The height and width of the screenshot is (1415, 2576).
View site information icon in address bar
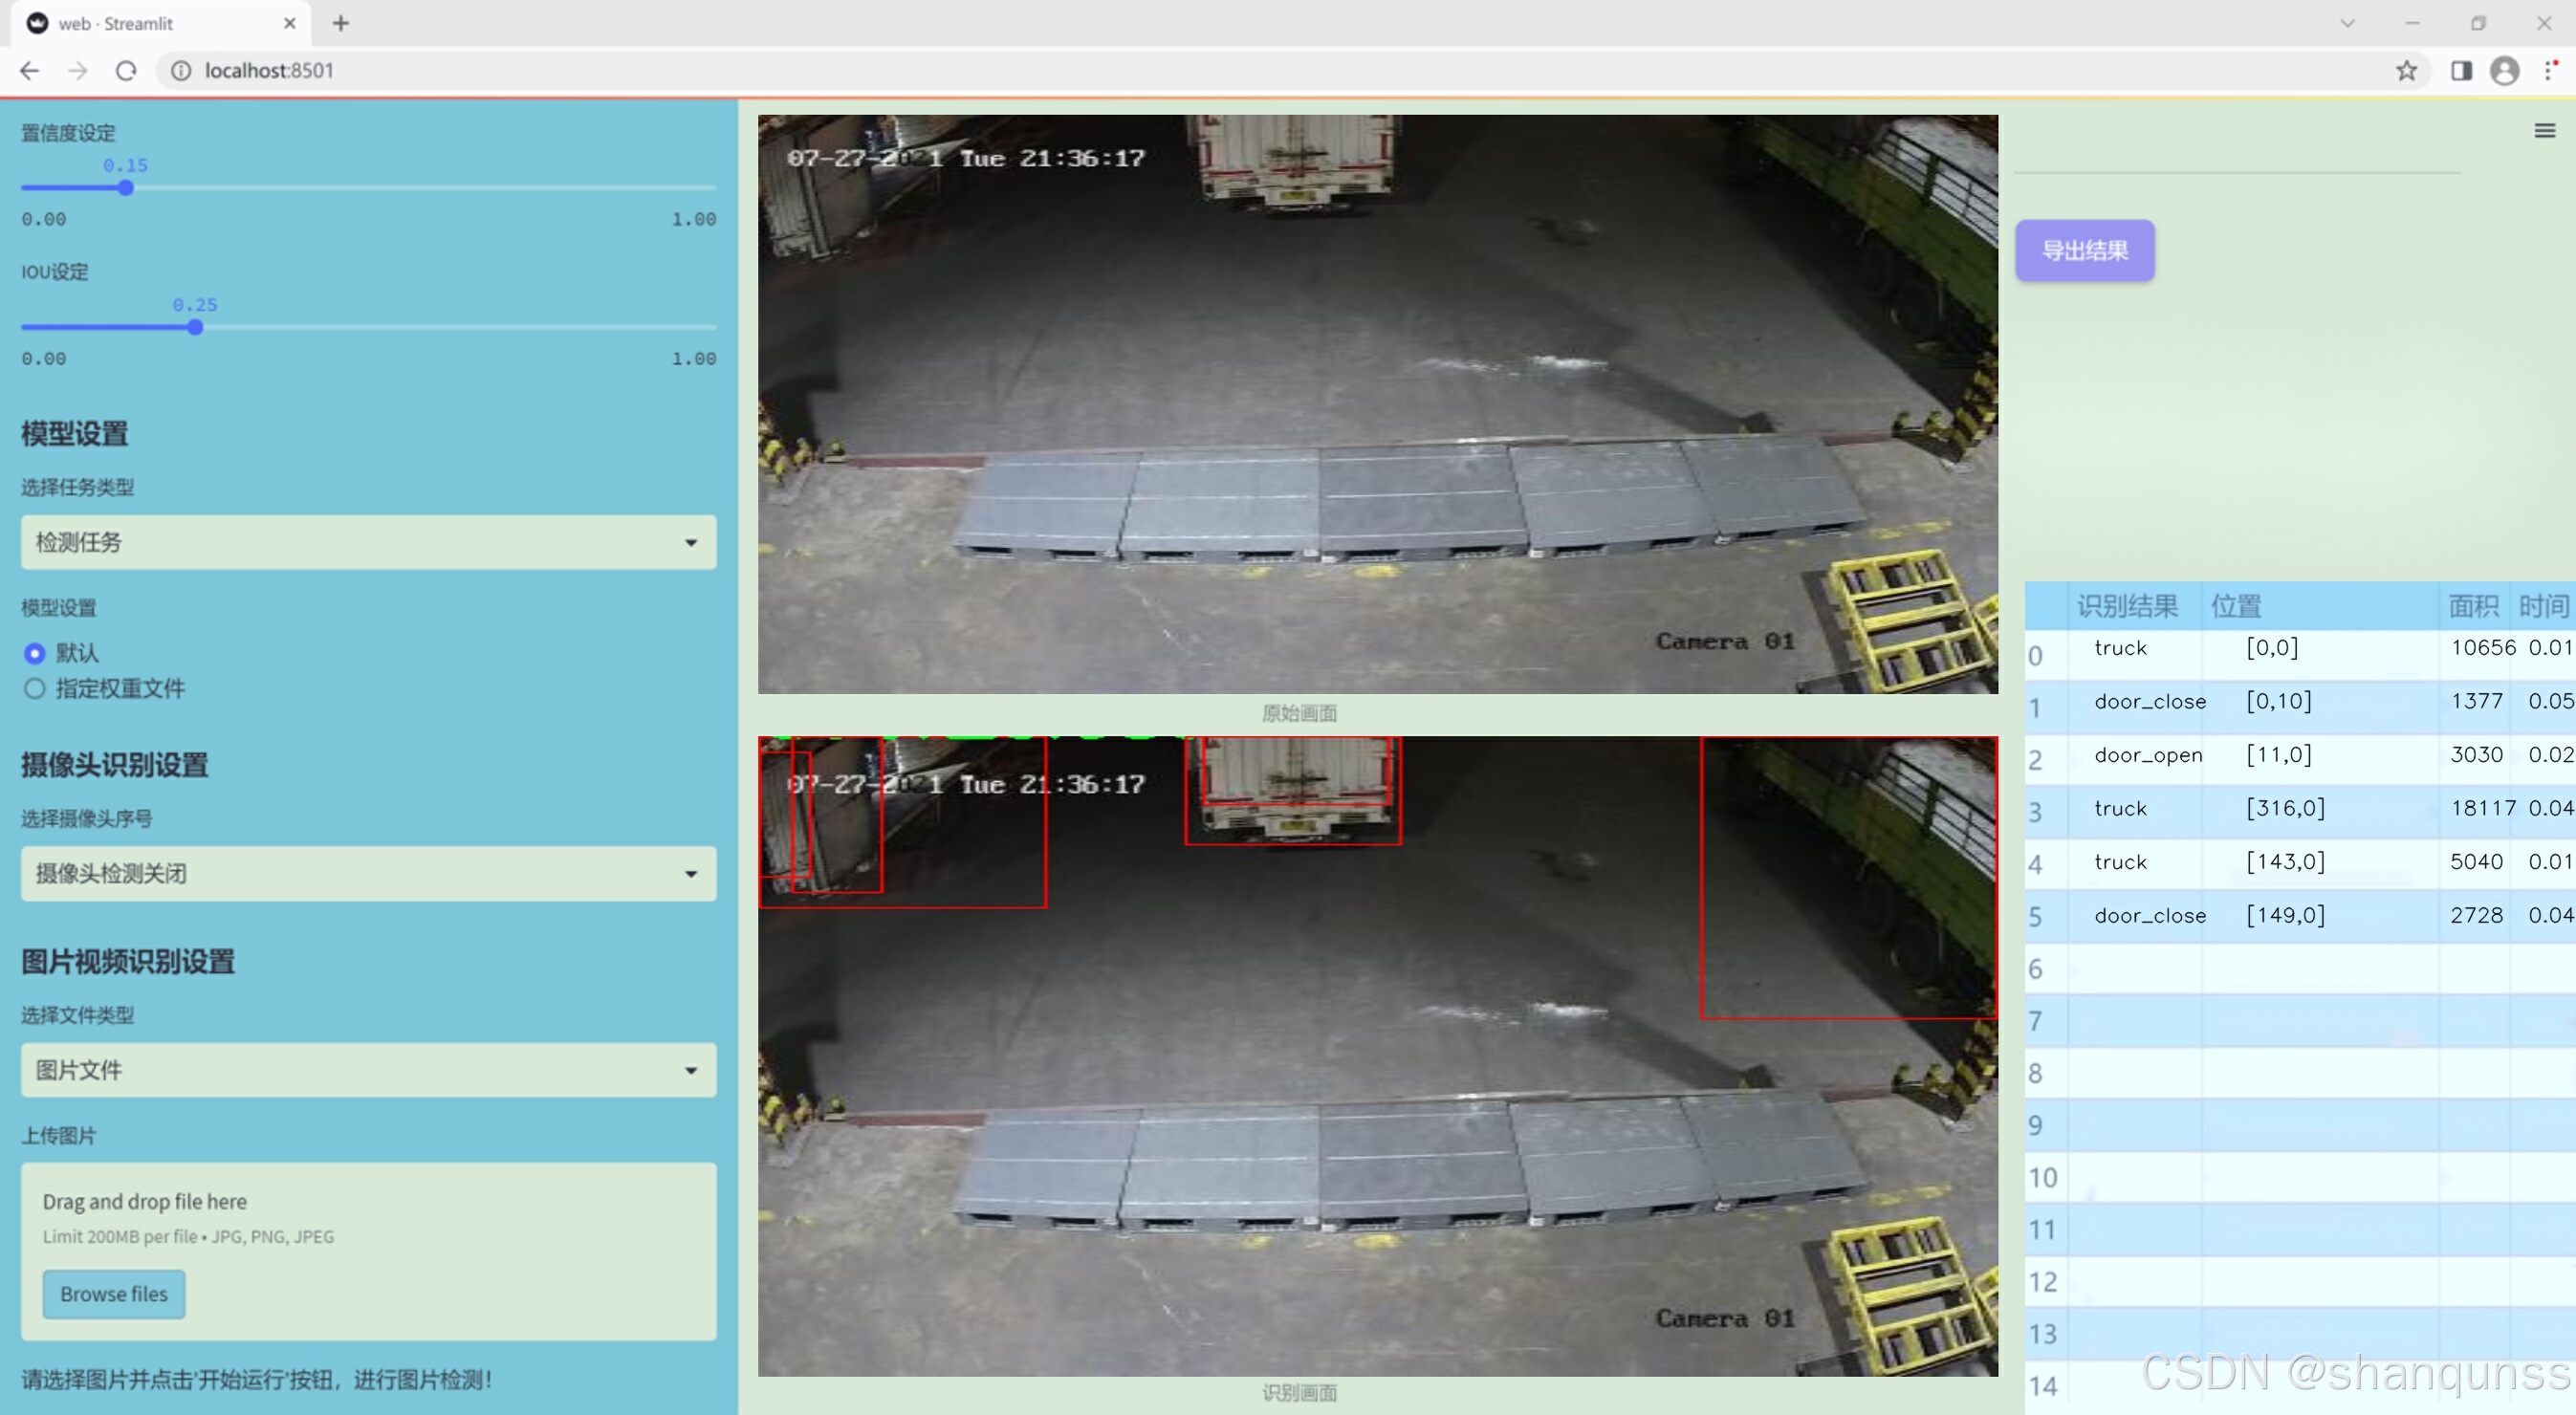(181, 70)
